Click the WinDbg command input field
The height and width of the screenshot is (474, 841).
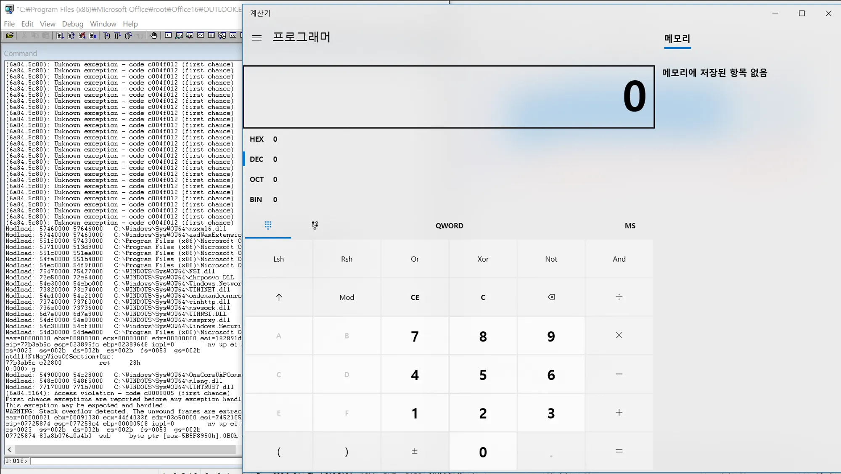pyautogui.click(x=135, y=461)
